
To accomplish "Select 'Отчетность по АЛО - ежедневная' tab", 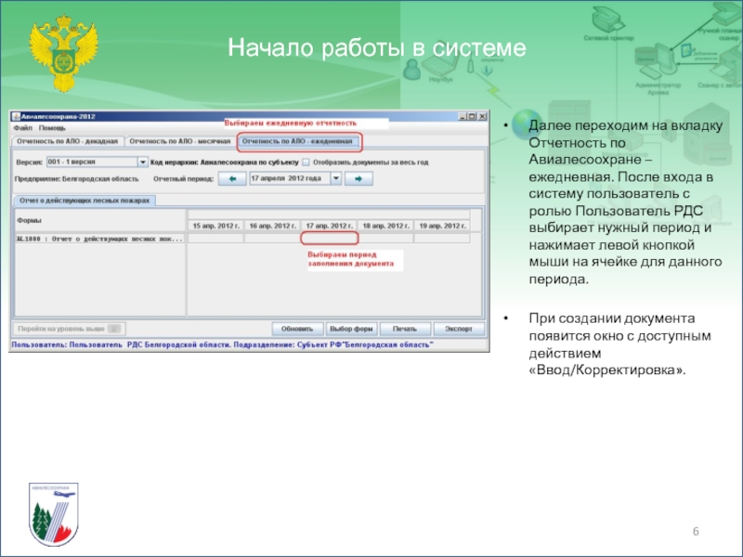I will [297, 141].
